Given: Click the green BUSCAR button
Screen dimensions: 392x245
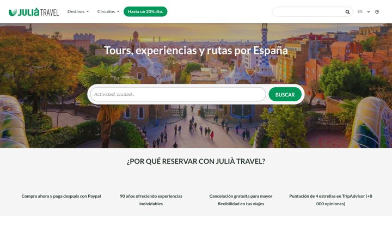Looking at the screenshot, I should 285,95.
